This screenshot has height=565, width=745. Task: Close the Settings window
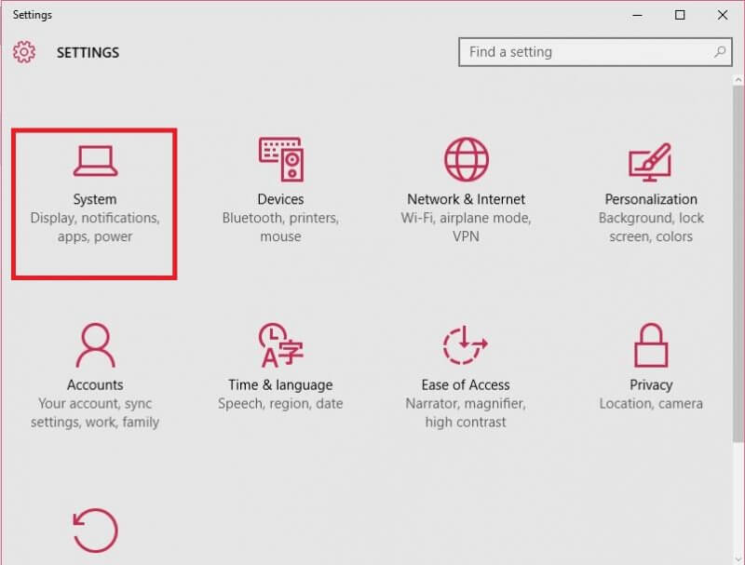723,15
